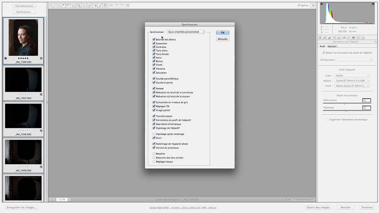Switch to Manuel tab
The width and height of the screenshot is (379, 213).
(332, 46)
